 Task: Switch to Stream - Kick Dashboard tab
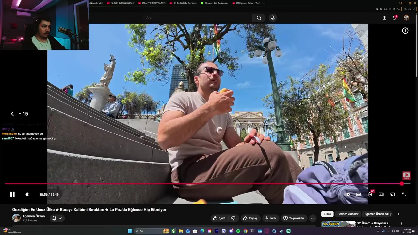215,3
